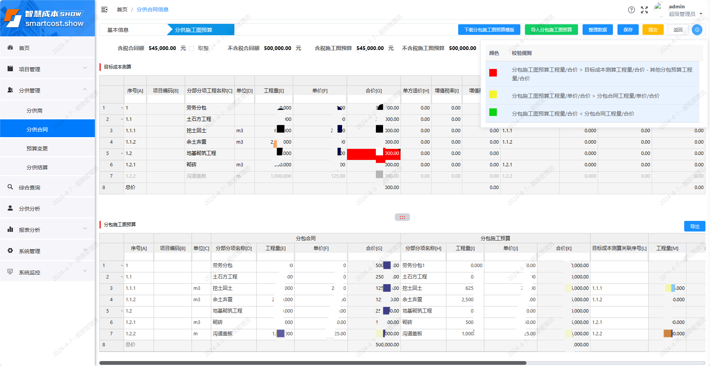Viewport: 710px width, 366px height.
Task: Collapse tree row 1.1 土石方工程 in top table
Action: 122,119
